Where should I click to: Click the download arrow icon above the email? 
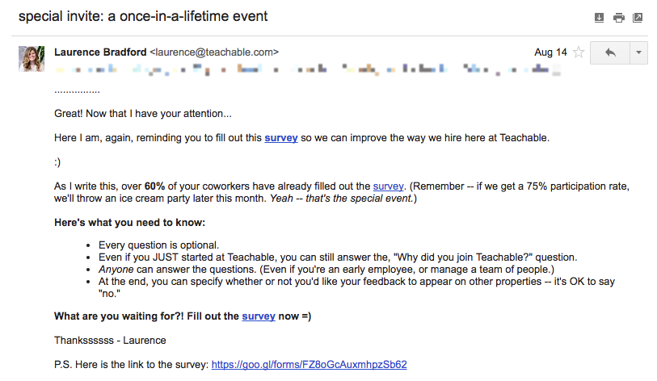coord(599,17)
